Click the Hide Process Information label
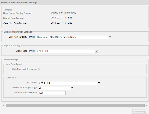The width and height of the screenshot is (149, 114). 25,69
